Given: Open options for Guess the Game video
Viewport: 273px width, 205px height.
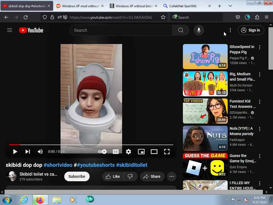Looking at the screenshot, I should tap(260, 156).
